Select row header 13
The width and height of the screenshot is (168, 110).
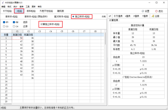tap(6, 78)
